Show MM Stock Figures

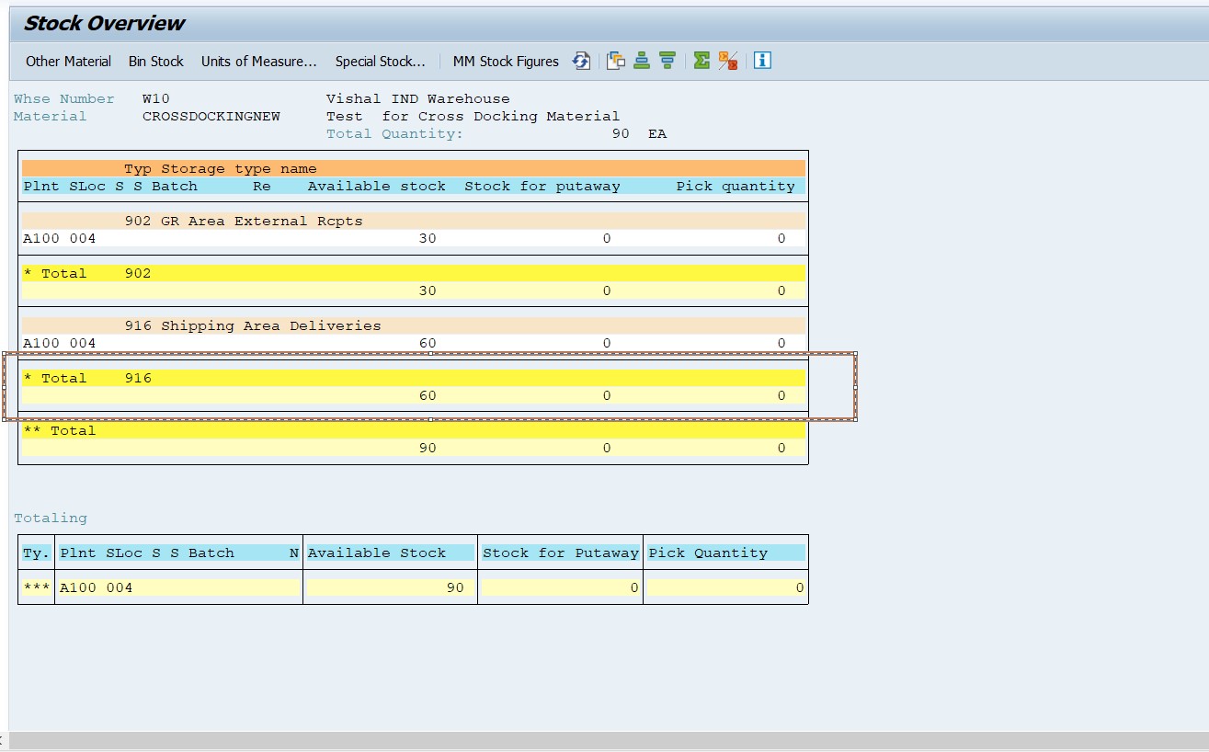[x=506, y=62]
